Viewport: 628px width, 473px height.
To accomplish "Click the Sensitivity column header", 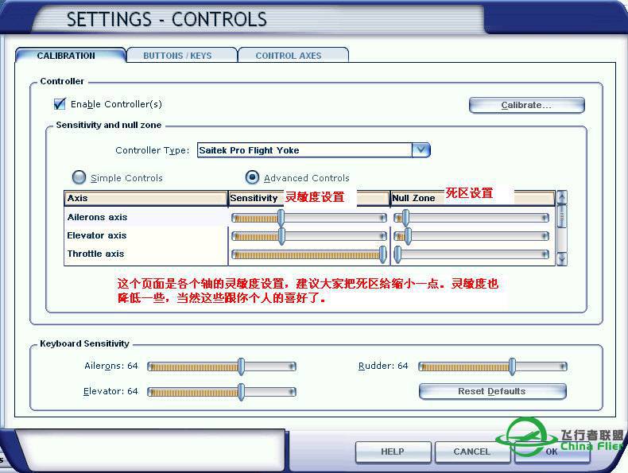I will [308, 198].
